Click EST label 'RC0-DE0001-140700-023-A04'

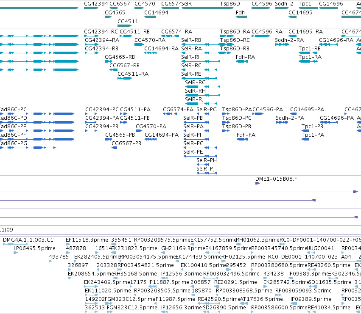coord(310,257)
